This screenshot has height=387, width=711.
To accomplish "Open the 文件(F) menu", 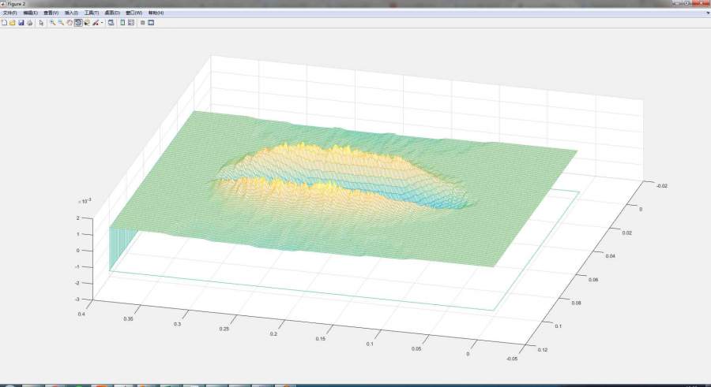I will pyautogui.click(x=9, y=13).
